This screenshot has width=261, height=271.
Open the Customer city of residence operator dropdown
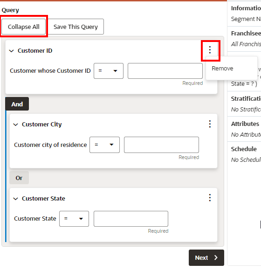coord(104,145)
